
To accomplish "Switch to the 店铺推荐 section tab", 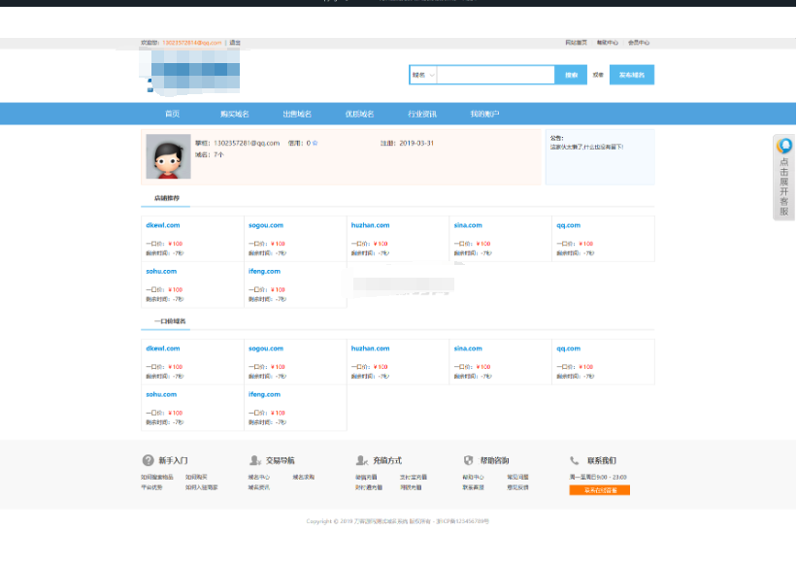I will point(166,198).
